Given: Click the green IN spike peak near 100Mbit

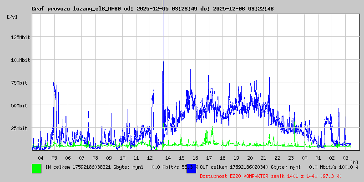Looking at the screenshot, I should click(x=163, y=63).
